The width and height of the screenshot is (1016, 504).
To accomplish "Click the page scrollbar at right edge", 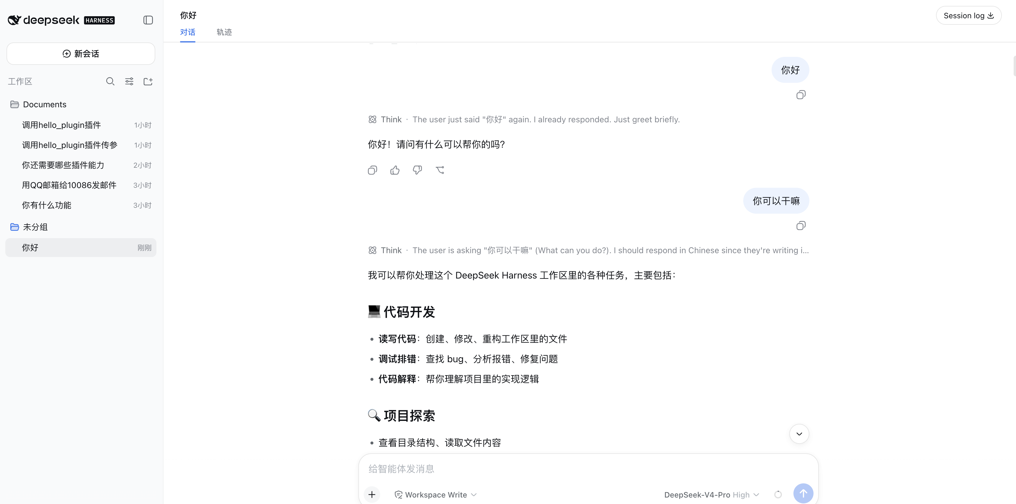I will 1014,66.
